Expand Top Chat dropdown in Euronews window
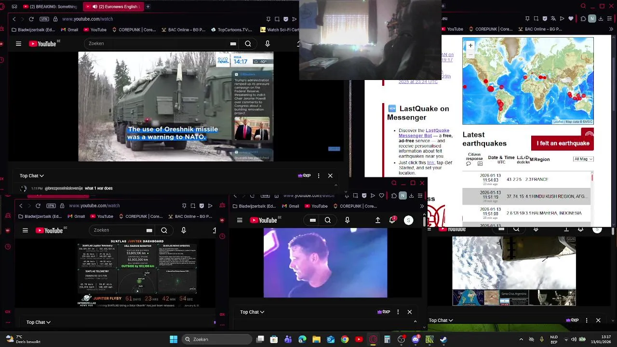Screen dimensions: 617x347 tap(32, 176)
